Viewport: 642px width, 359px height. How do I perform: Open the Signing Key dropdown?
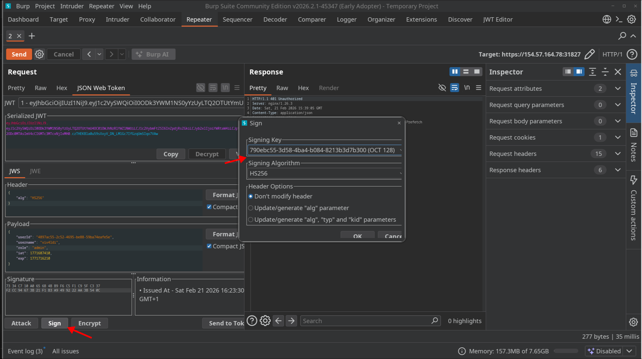coord(324,150)
